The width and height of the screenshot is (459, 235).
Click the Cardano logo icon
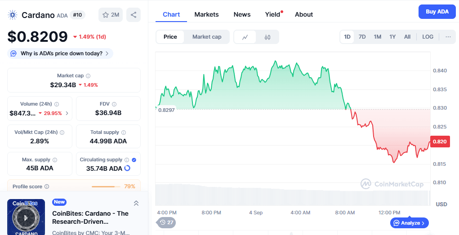(13, 15)
